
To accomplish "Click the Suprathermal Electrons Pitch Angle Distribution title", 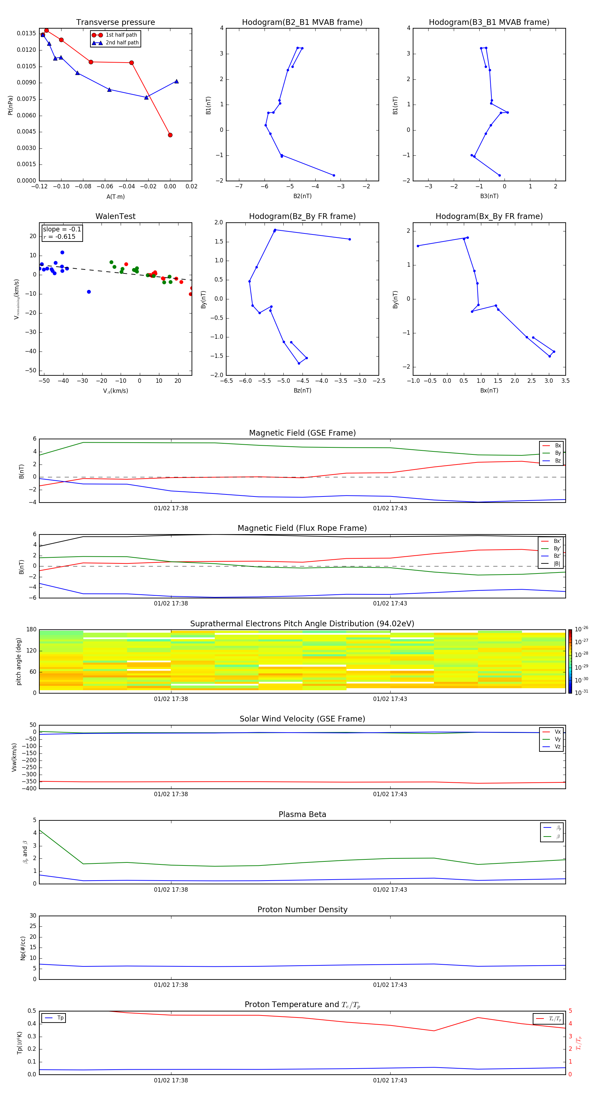I will click(x=302, y=624).
